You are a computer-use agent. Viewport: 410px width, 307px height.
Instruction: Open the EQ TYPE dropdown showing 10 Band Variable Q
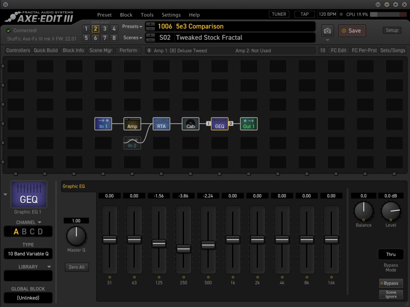click(28, 254)
